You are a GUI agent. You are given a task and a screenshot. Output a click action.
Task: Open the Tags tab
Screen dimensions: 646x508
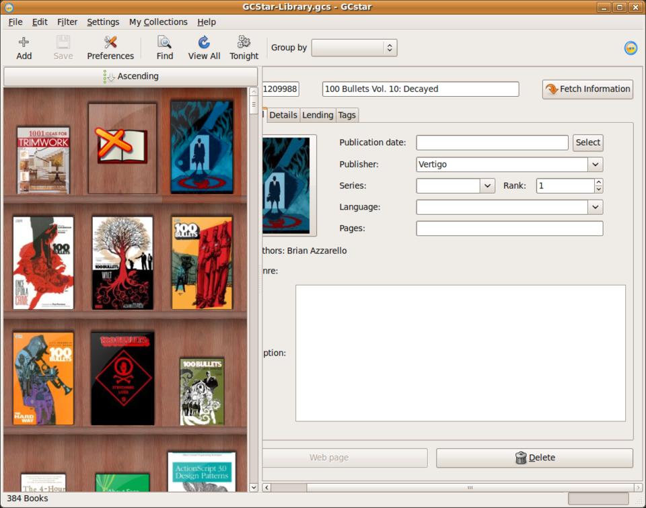tap(347, 115)
